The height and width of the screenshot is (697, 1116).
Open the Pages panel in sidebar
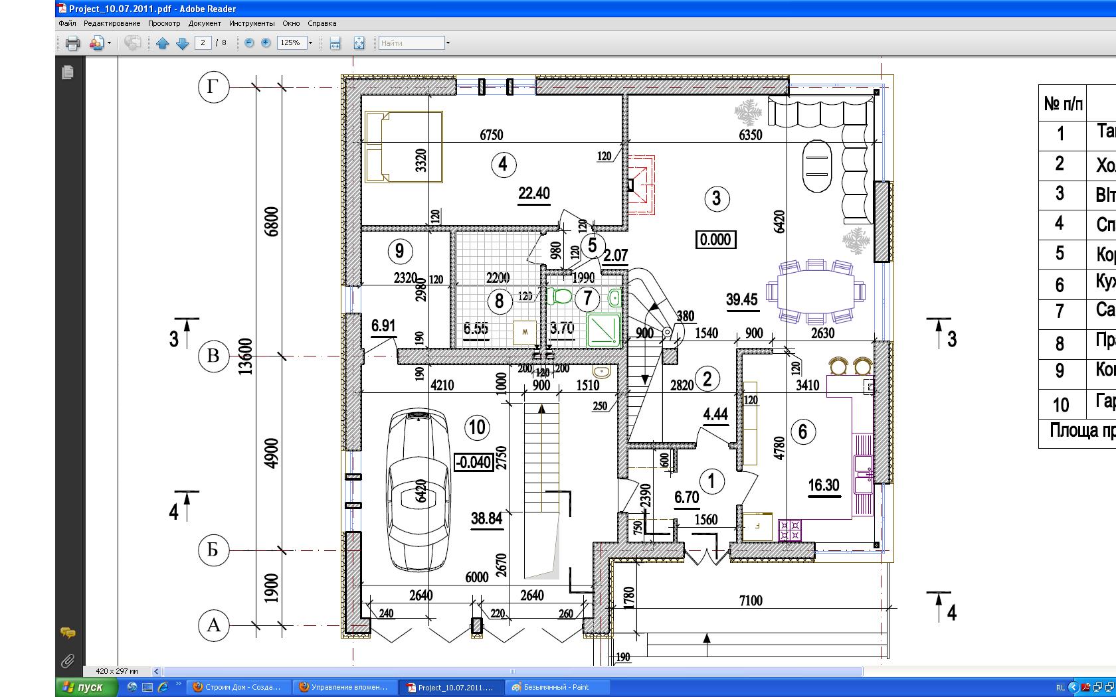pyautogui.click(x=67, y=72)
